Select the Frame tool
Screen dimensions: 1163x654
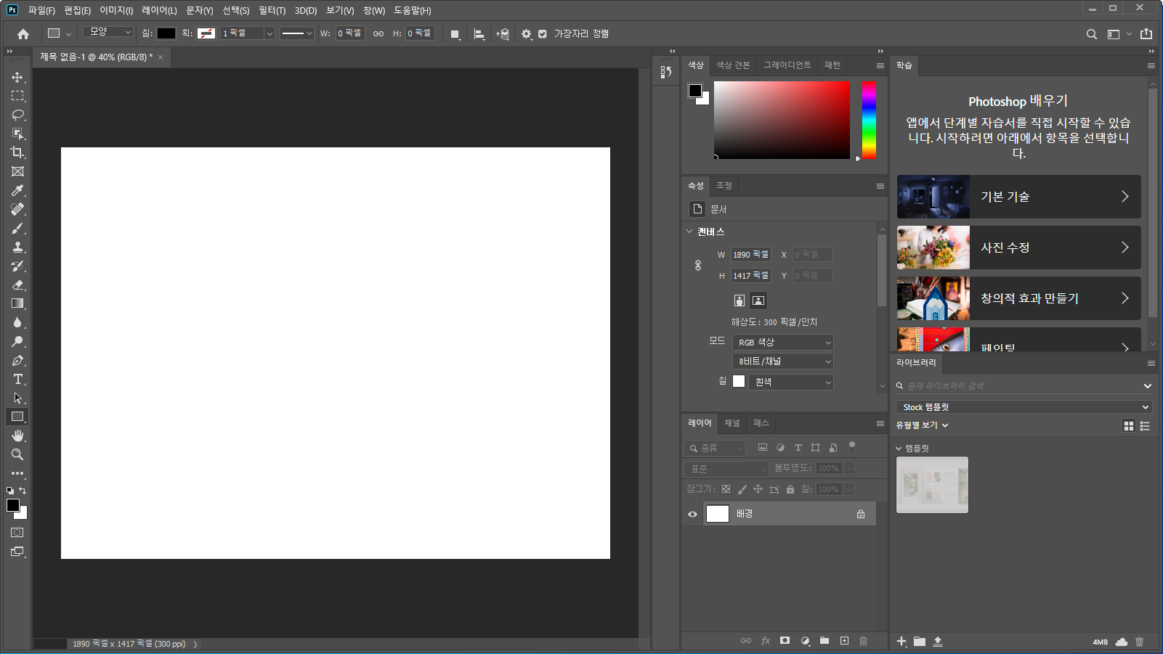pyautogui.click(x=17, y=171)
